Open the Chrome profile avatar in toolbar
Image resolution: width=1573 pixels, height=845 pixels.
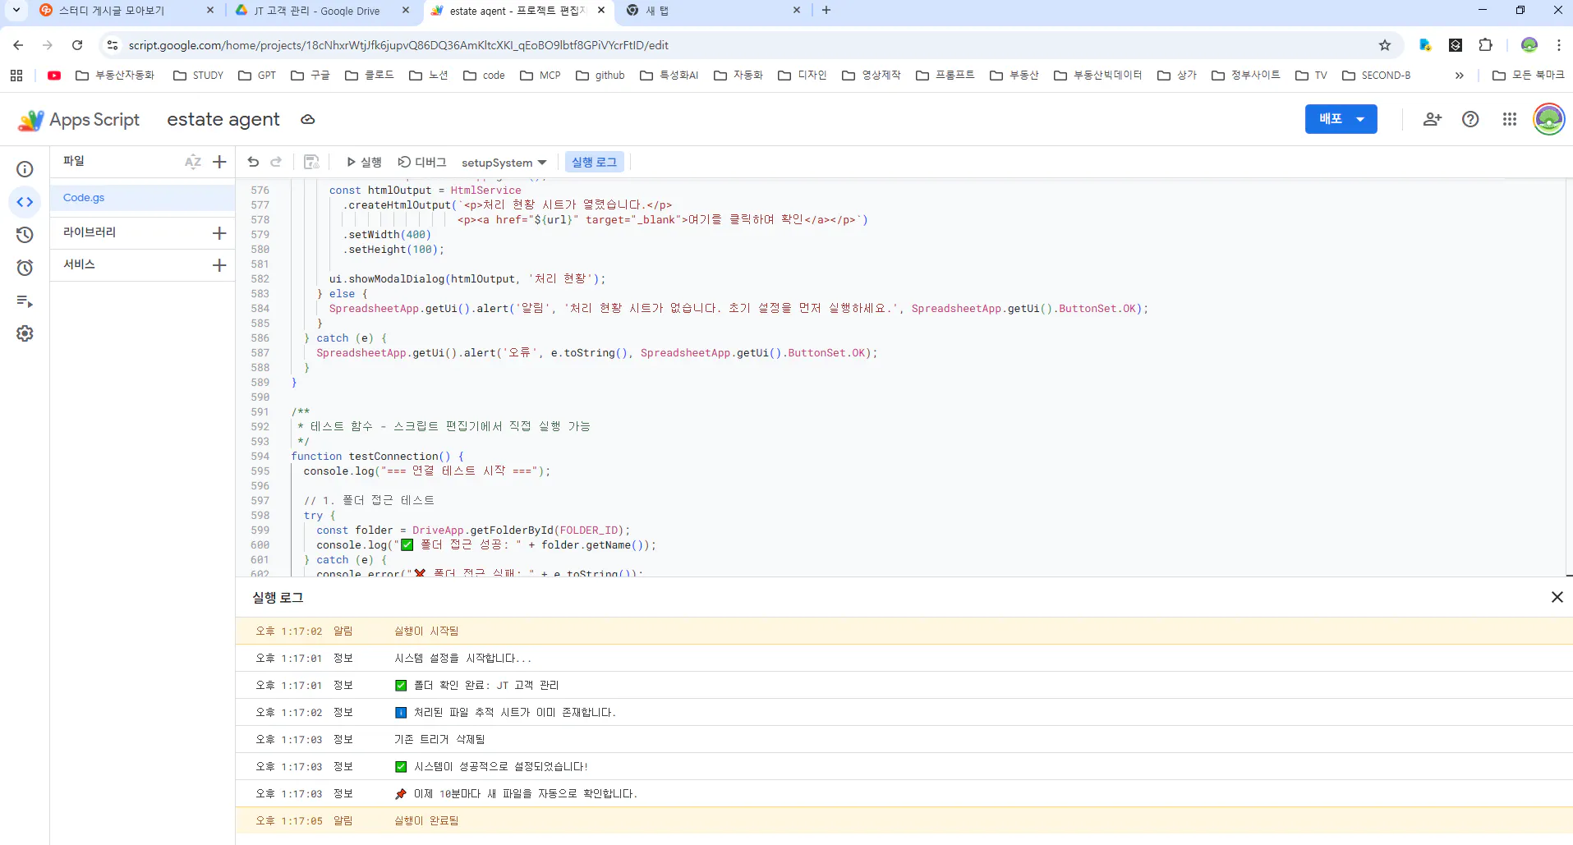1529,45
